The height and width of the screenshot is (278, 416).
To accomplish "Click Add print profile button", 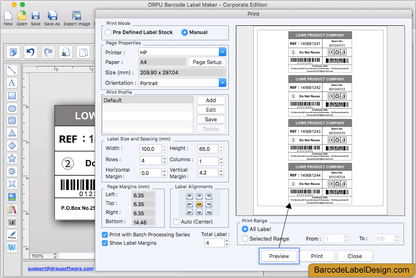I will [211, 100].
